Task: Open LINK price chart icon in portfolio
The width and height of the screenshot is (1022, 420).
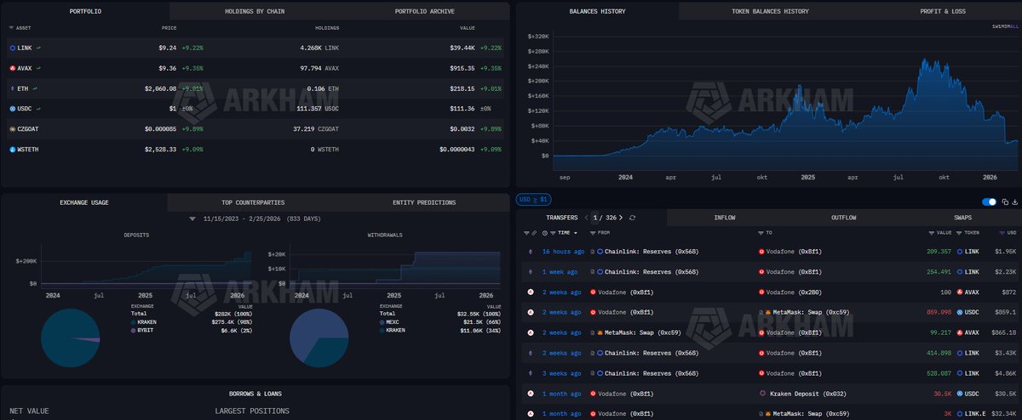Action: coord(38,48)
